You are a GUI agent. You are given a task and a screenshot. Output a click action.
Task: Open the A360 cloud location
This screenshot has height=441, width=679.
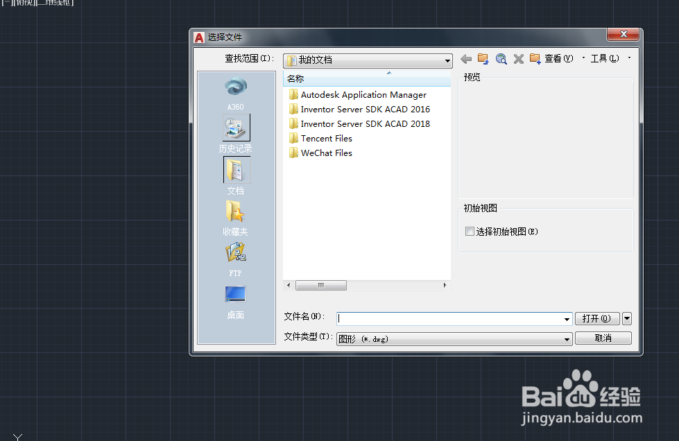point(236,94)
